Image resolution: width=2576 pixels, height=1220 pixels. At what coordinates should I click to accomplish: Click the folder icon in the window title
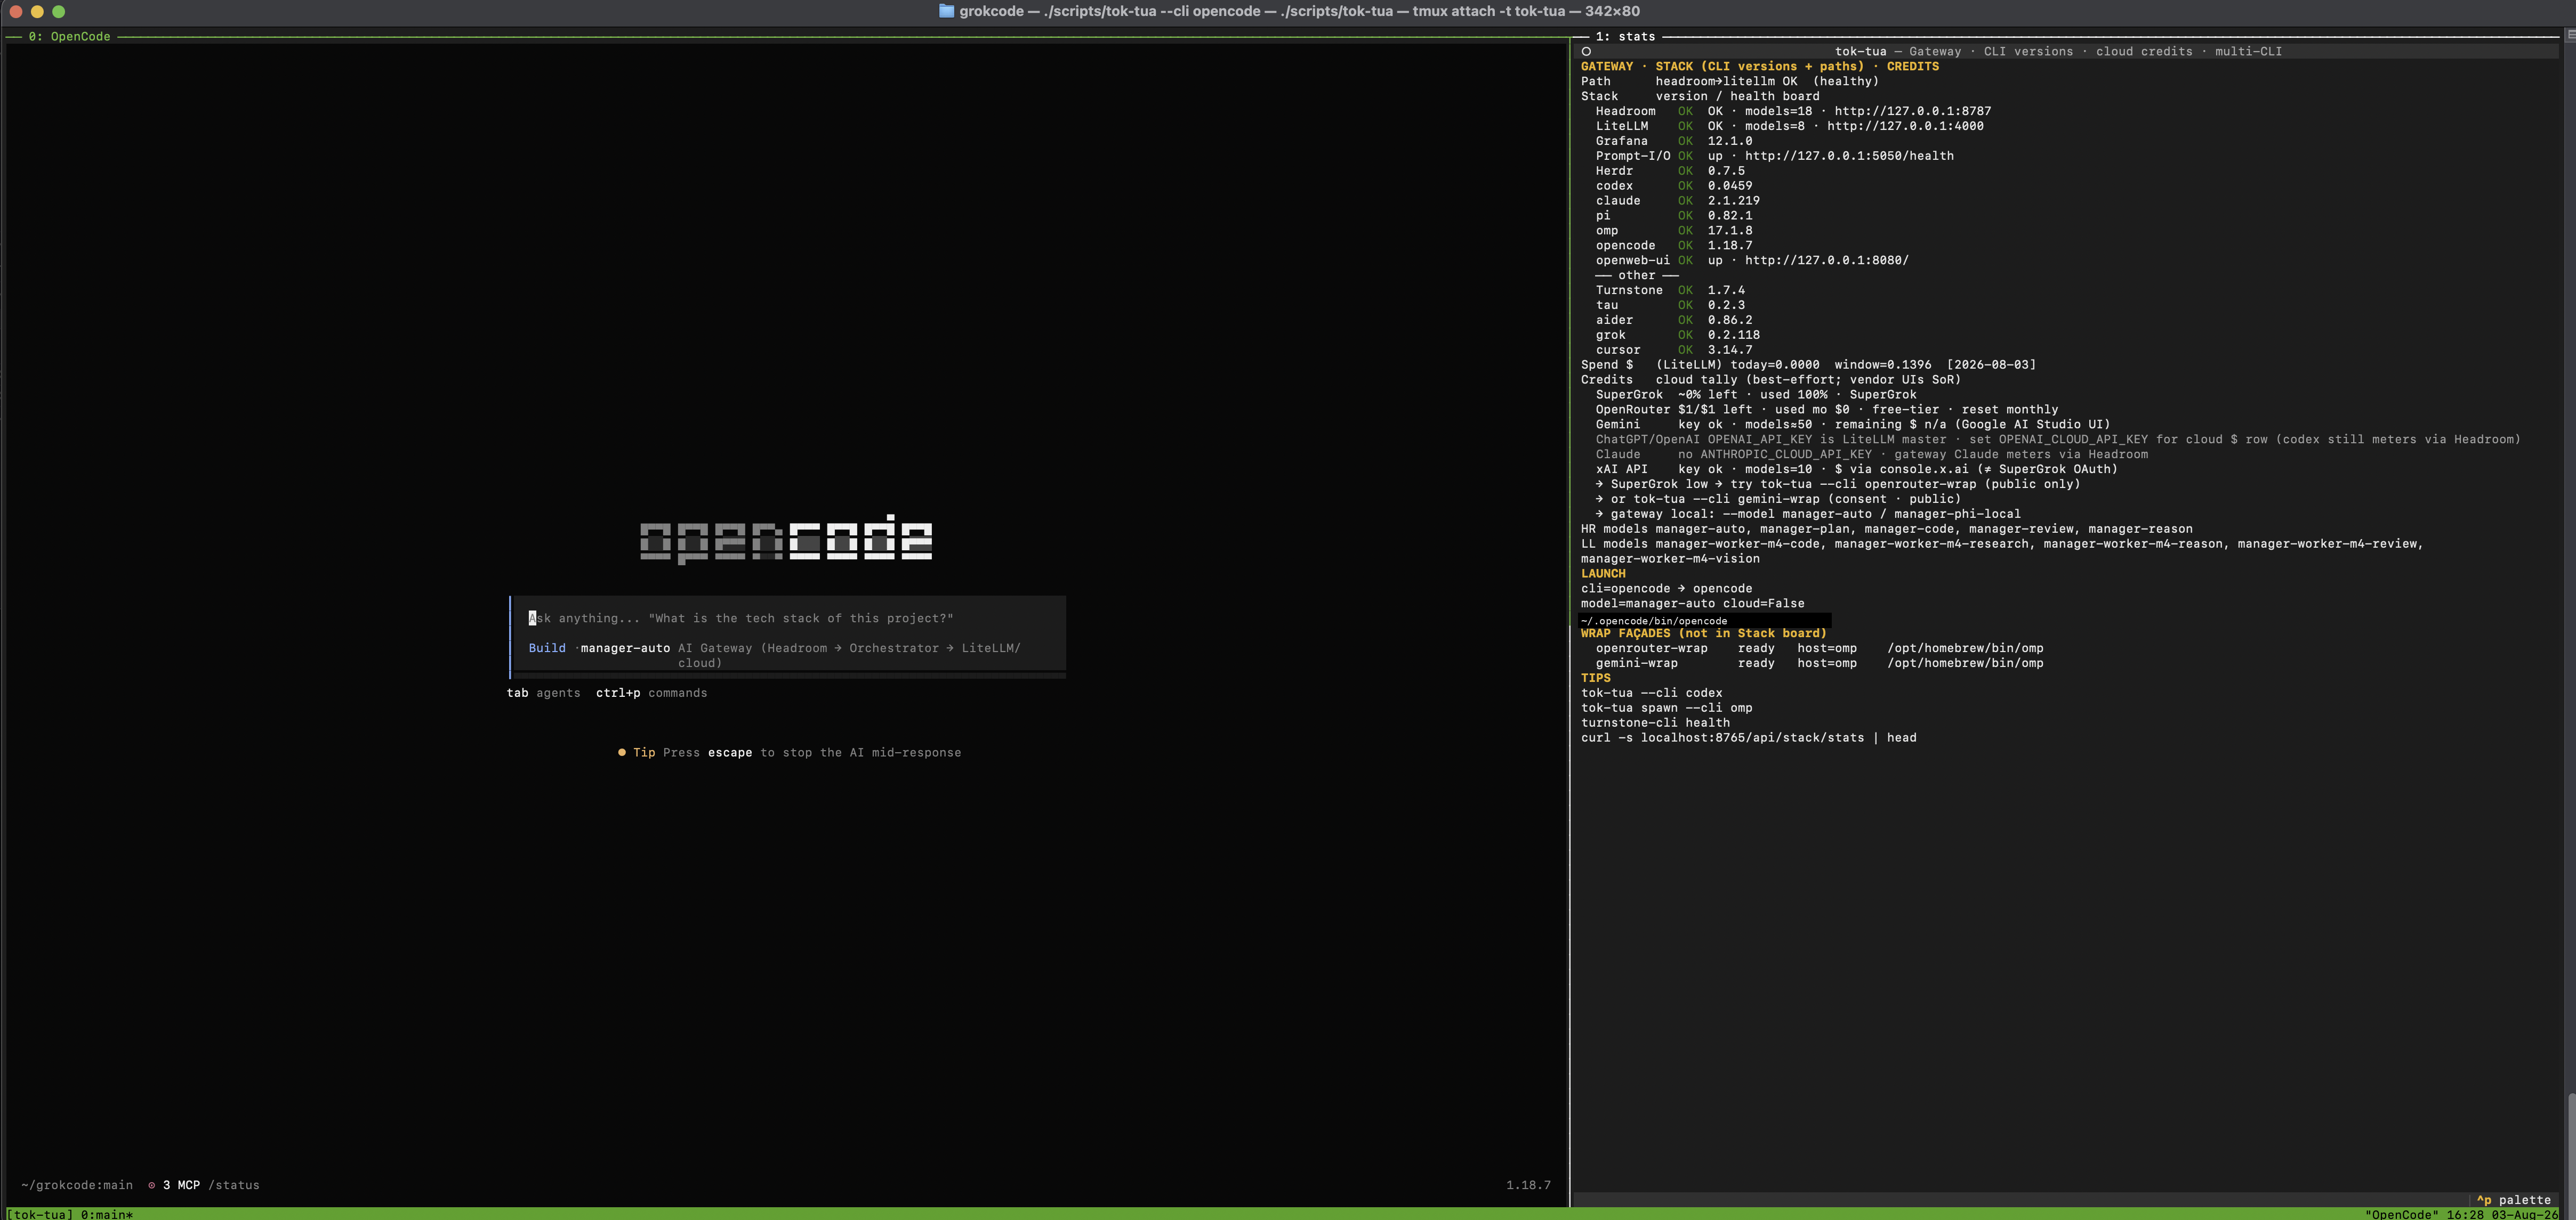946,11
